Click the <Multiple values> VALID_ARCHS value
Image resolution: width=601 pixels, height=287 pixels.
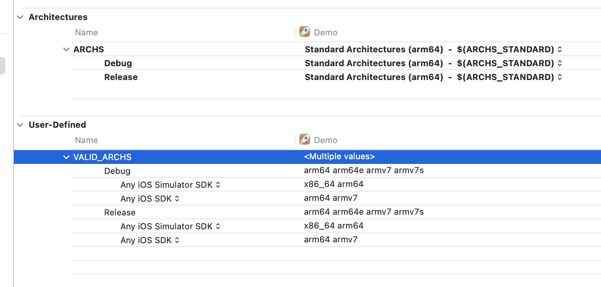coord(339,157)
